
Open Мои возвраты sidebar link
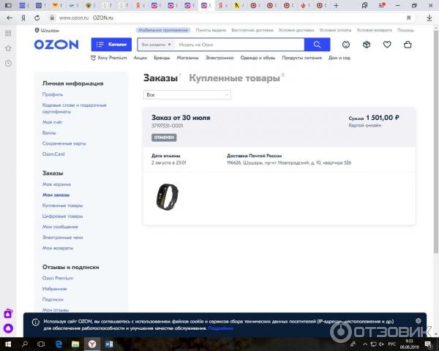(x=58, y=248)
